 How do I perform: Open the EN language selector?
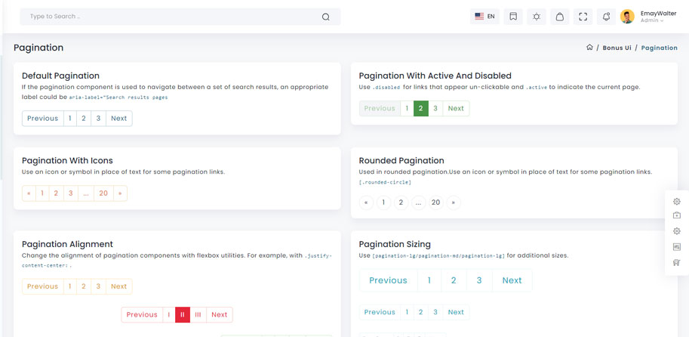tap(484, 17)
